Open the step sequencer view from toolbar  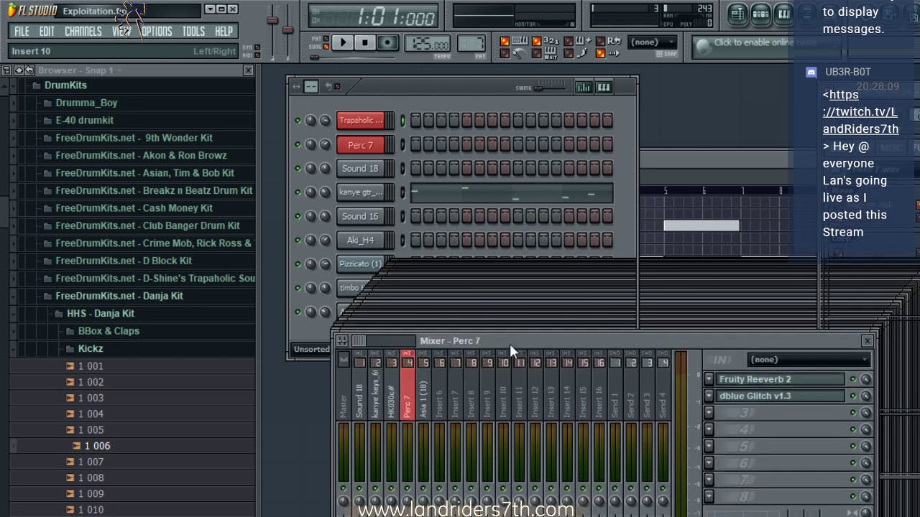click(x=760, y=14)
